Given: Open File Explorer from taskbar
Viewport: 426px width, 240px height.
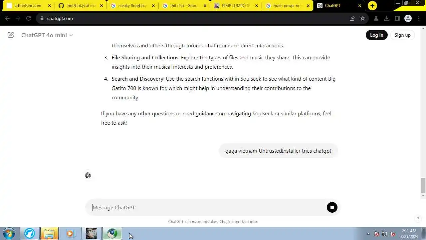Looking at the screenshot, I should click(49, 233).
